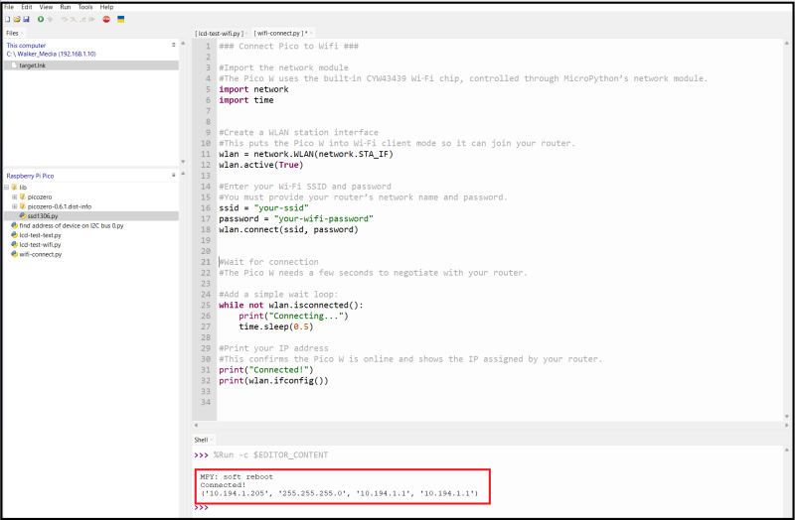795x520 pixels.
Task: Click the while not wlan.isconnected() line
Action: click(291, 306)
